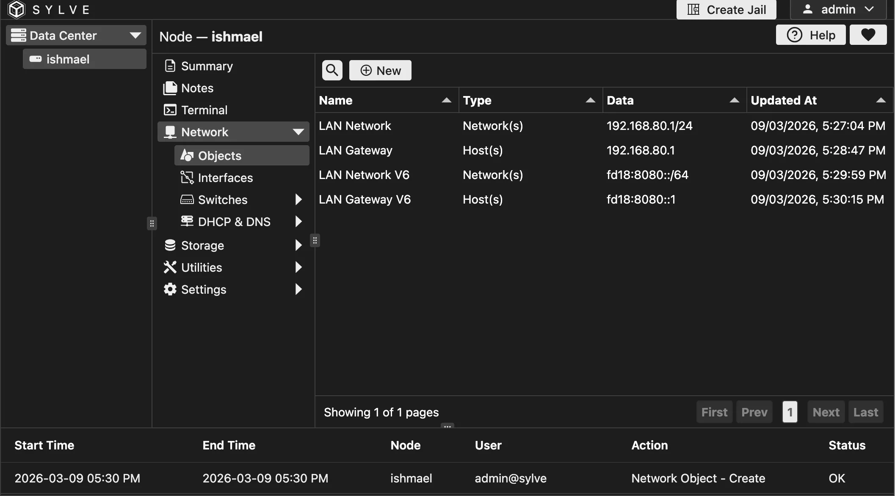Click the Create Jail button
This screenshot has height=496, width=895.
click(726, 9)
